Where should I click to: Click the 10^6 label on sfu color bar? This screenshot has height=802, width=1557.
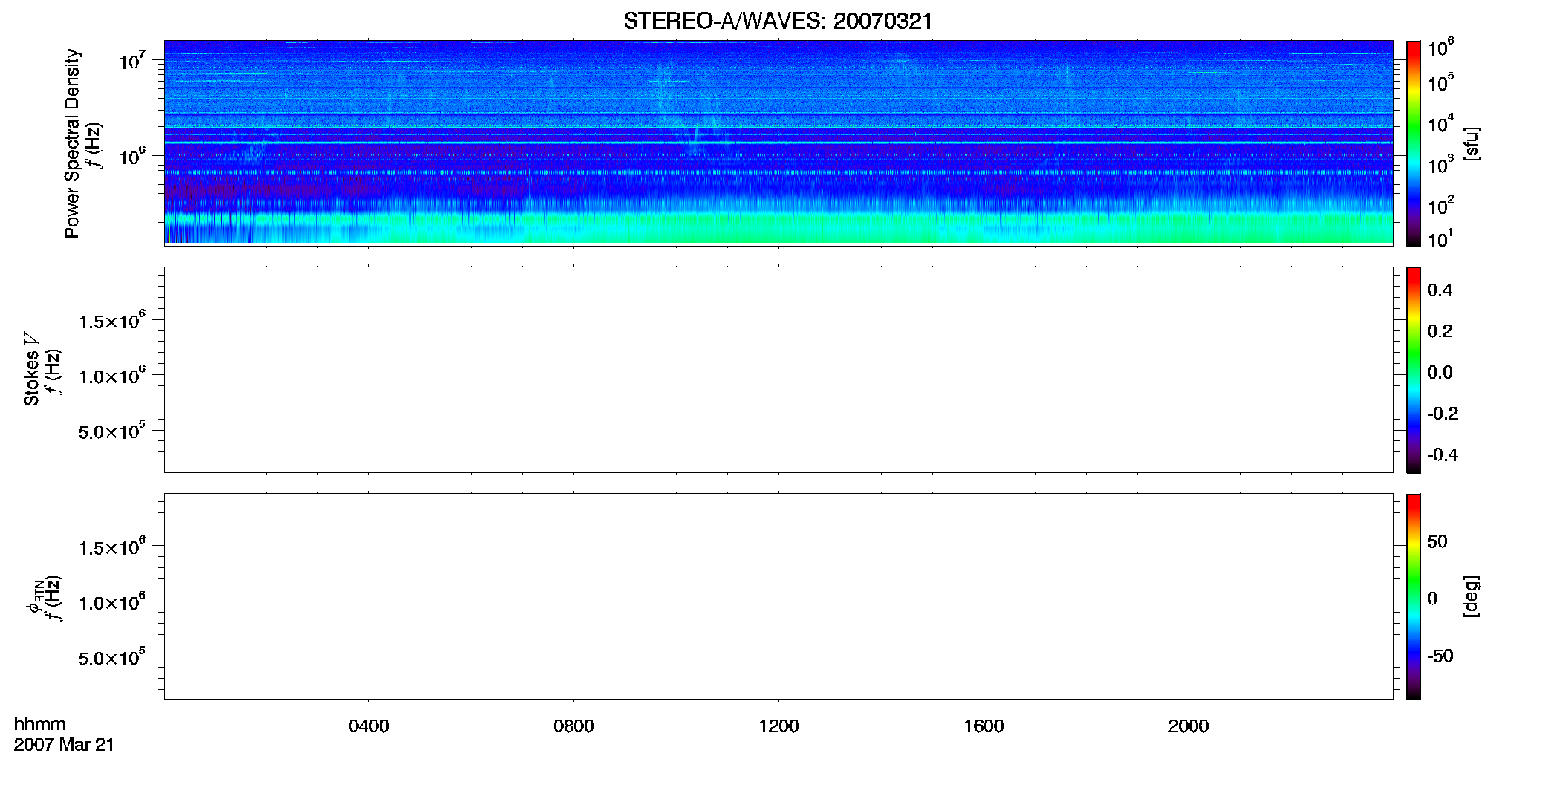point(1440,48)
